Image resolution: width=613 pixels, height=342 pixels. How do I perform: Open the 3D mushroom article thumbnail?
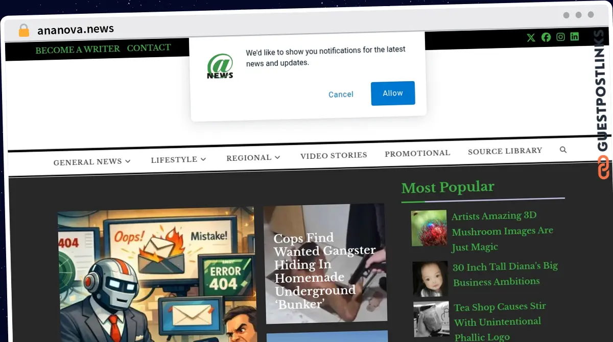[x=429, y=228]
